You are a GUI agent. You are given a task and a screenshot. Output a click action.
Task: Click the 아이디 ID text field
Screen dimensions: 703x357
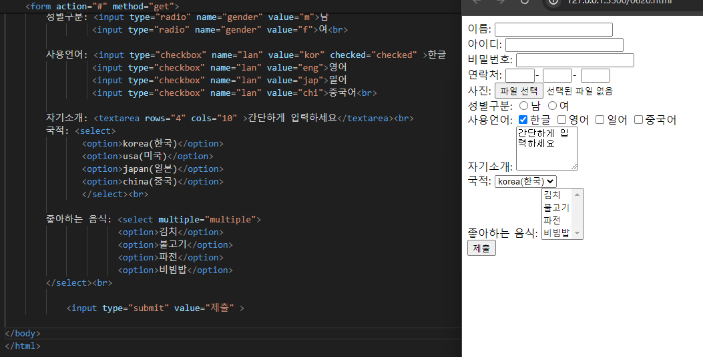coord(564,45)
